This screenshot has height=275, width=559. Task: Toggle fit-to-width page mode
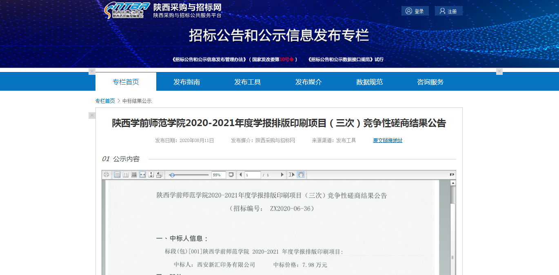click(142, 175)
